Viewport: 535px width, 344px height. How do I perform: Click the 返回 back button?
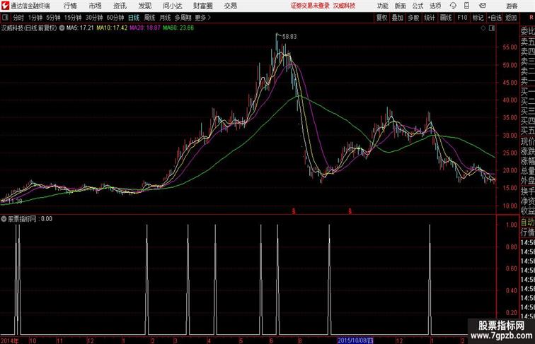(511, 18)
